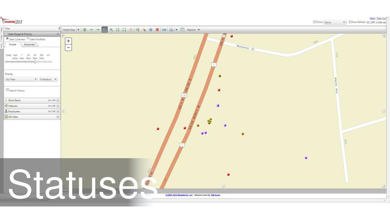Turn Work Items On
The height and width of the screenshot is (219, 390).
49,100
